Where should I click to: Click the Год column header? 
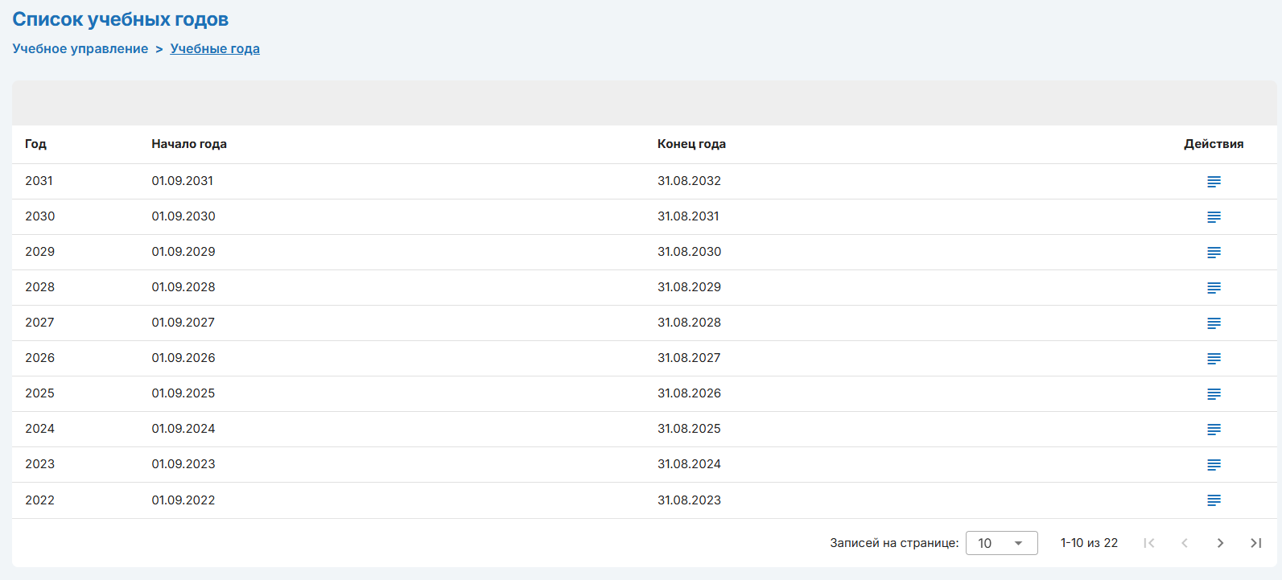pyautogui.click(x=35, y=144)
